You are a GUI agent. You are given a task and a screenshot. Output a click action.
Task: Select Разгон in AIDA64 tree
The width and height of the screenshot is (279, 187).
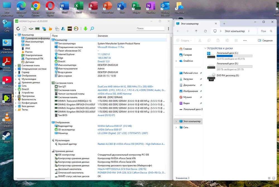pos(29,52)
